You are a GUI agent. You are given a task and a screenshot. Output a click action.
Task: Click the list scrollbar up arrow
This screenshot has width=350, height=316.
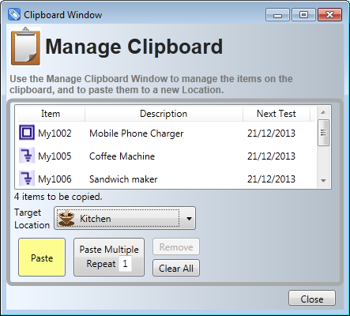pyautogui.click(x=324, y=113)
